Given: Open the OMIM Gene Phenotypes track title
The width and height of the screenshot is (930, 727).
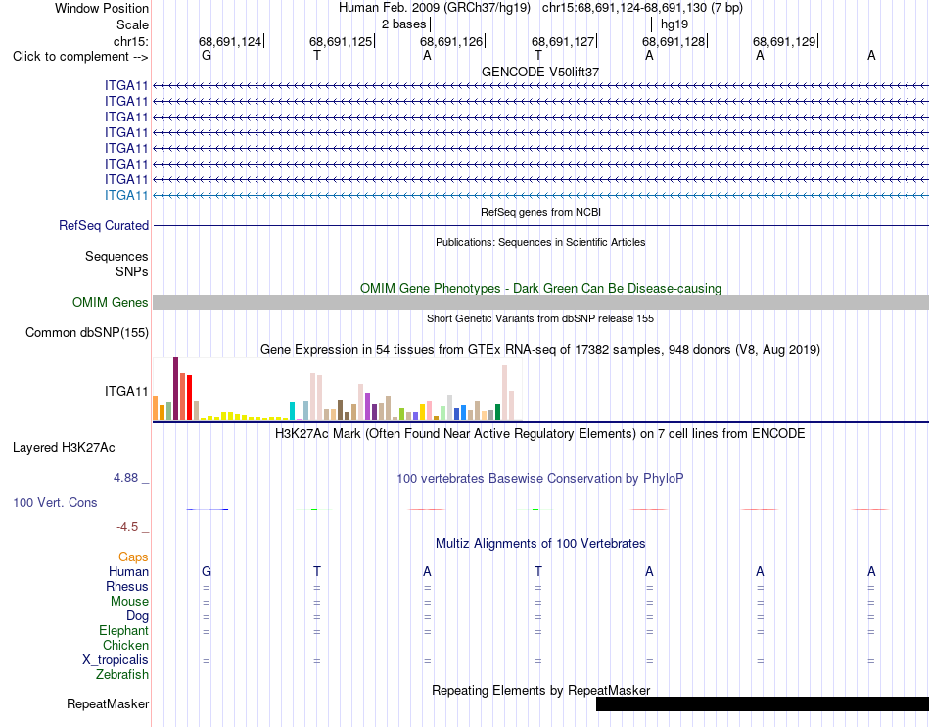Looking at the screenshot, I should (x=540, y=288).
